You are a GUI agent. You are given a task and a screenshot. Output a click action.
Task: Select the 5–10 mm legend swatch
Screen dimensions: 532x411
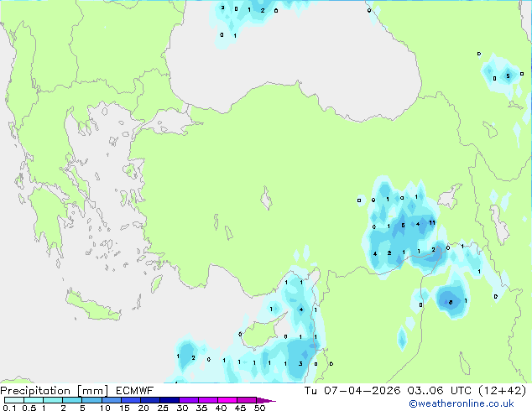click(91, 400)
